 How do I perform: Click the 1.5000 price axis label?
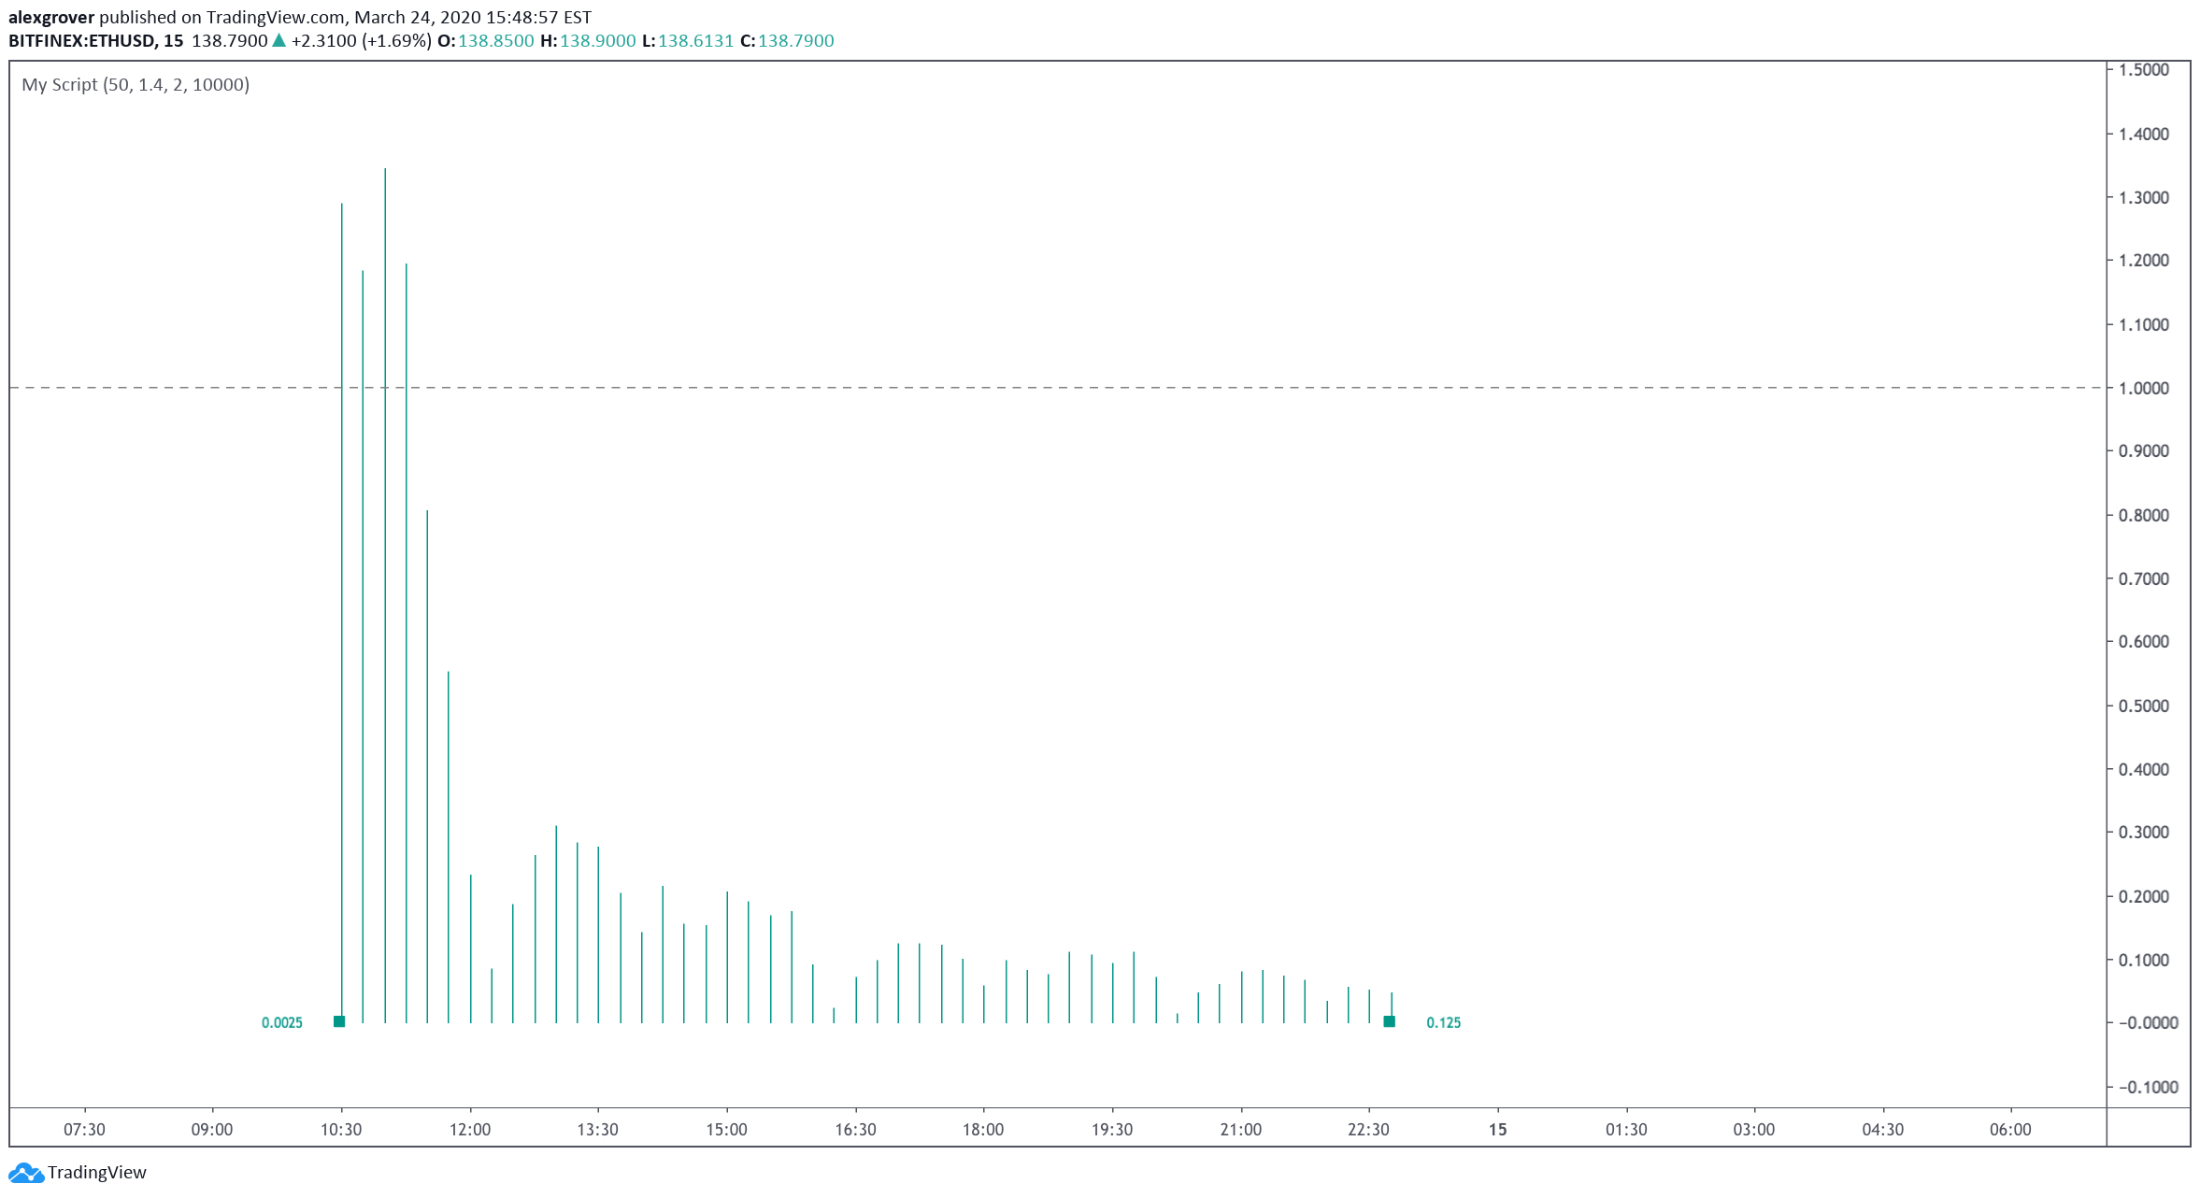coord(2144,69)
